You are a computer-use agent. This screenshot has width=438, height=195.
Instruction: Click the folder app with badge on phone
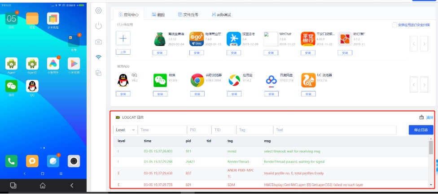tap(74, 41)
